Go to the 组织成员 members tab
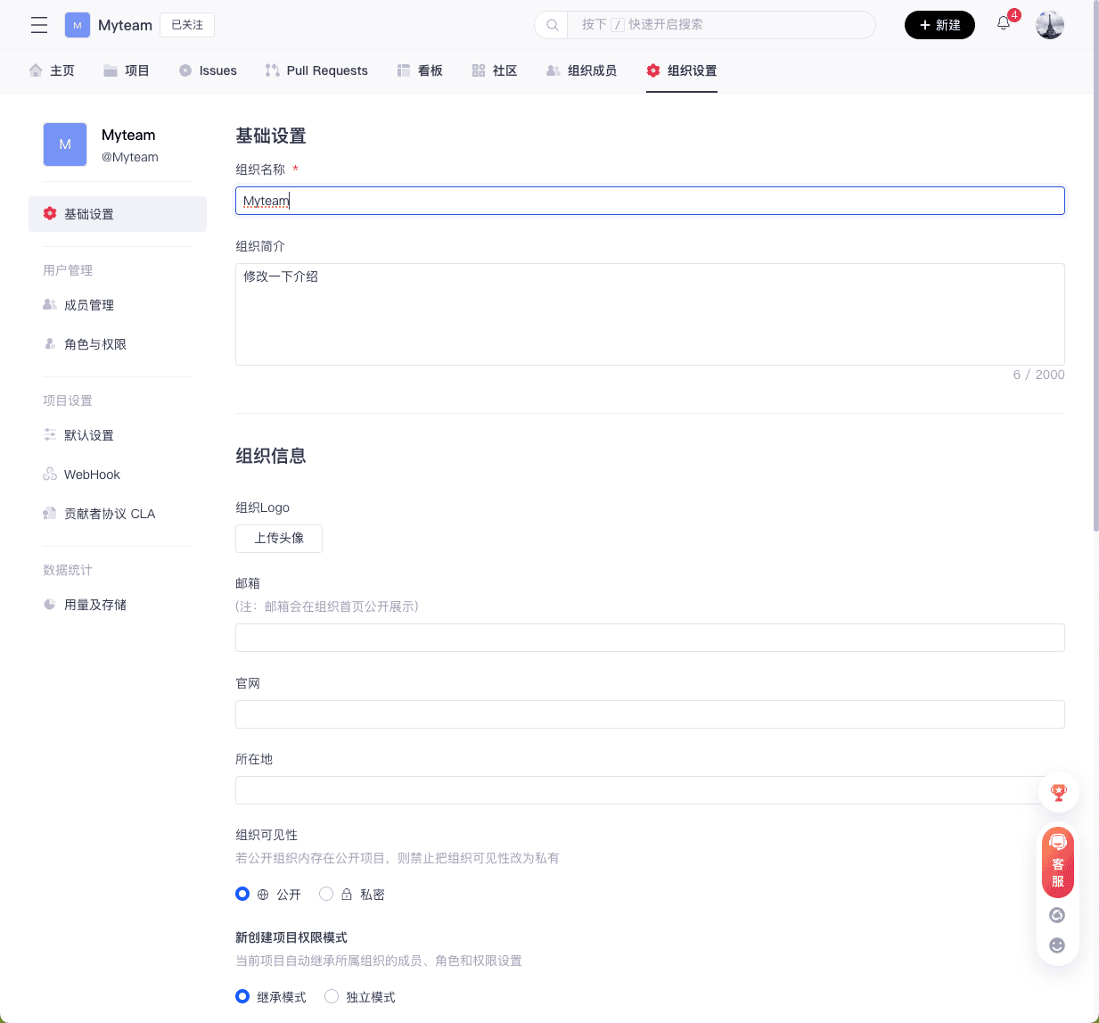Viewport: 1099px width, 1023px height. click(x=581, y=70)
